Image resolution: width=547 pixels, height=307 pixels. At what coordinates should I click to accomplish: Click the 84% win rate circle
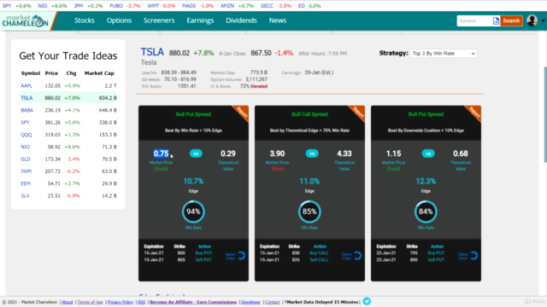[x=426, y=211]
